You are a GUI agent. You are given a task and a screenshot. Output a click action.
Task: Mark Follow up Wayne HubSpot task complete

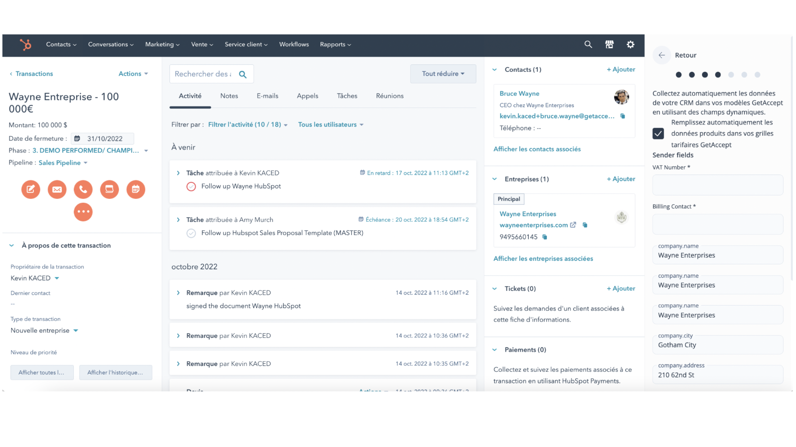pos(191,186)
